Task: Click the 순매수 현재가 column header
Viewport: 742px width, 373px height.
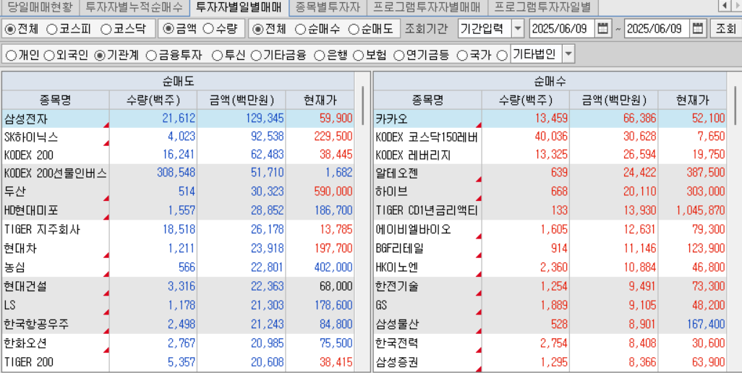Action: click(x=692, y=100)
